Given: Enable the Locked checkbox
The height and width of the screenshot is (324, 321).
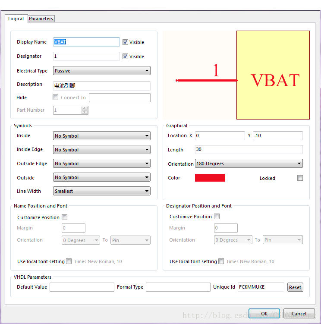Looking at the screenshot, I should 300,178.
